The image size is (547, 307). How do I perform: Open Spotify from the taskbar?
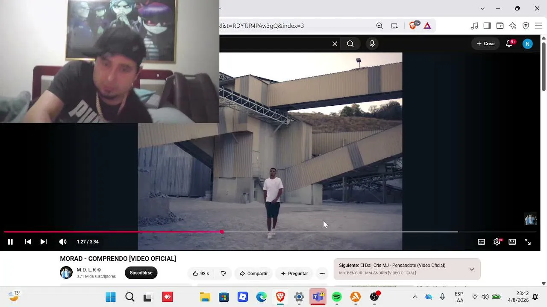(x=337, y=297)
